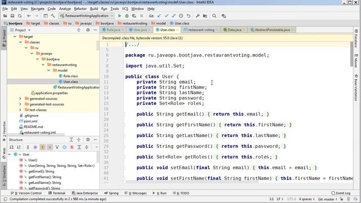Open Search Everywhere magnifier icon

coord(214,16)
